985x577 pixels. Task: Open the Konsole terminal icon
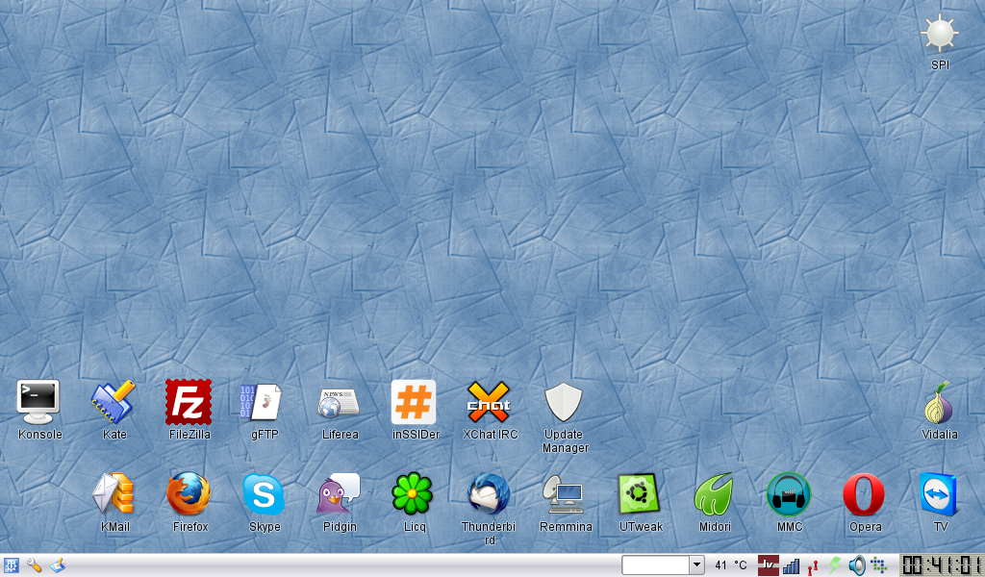(38, 402)
